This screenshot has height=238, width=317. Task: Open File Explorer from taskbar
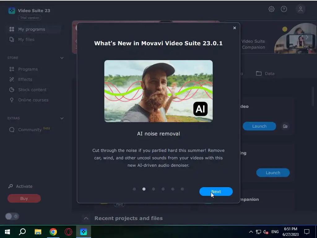coord(38,232)
